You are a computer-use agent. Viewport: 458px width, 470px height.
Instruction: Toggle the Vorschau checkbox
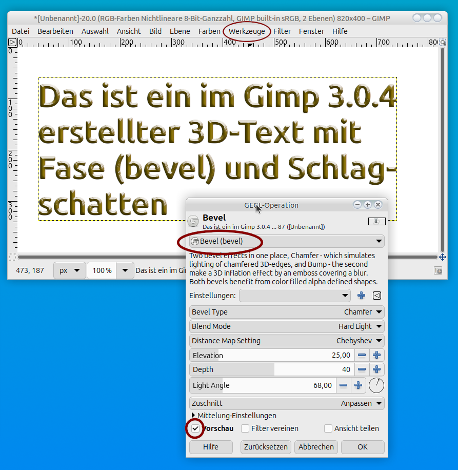click(195, 428)
